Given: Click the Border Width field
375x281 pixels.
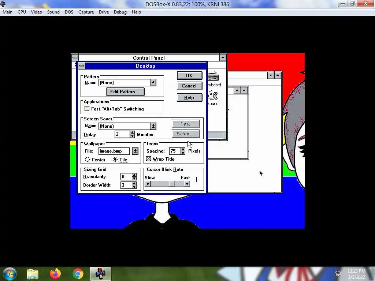Looking at the screenshot, I should (126, 185).
